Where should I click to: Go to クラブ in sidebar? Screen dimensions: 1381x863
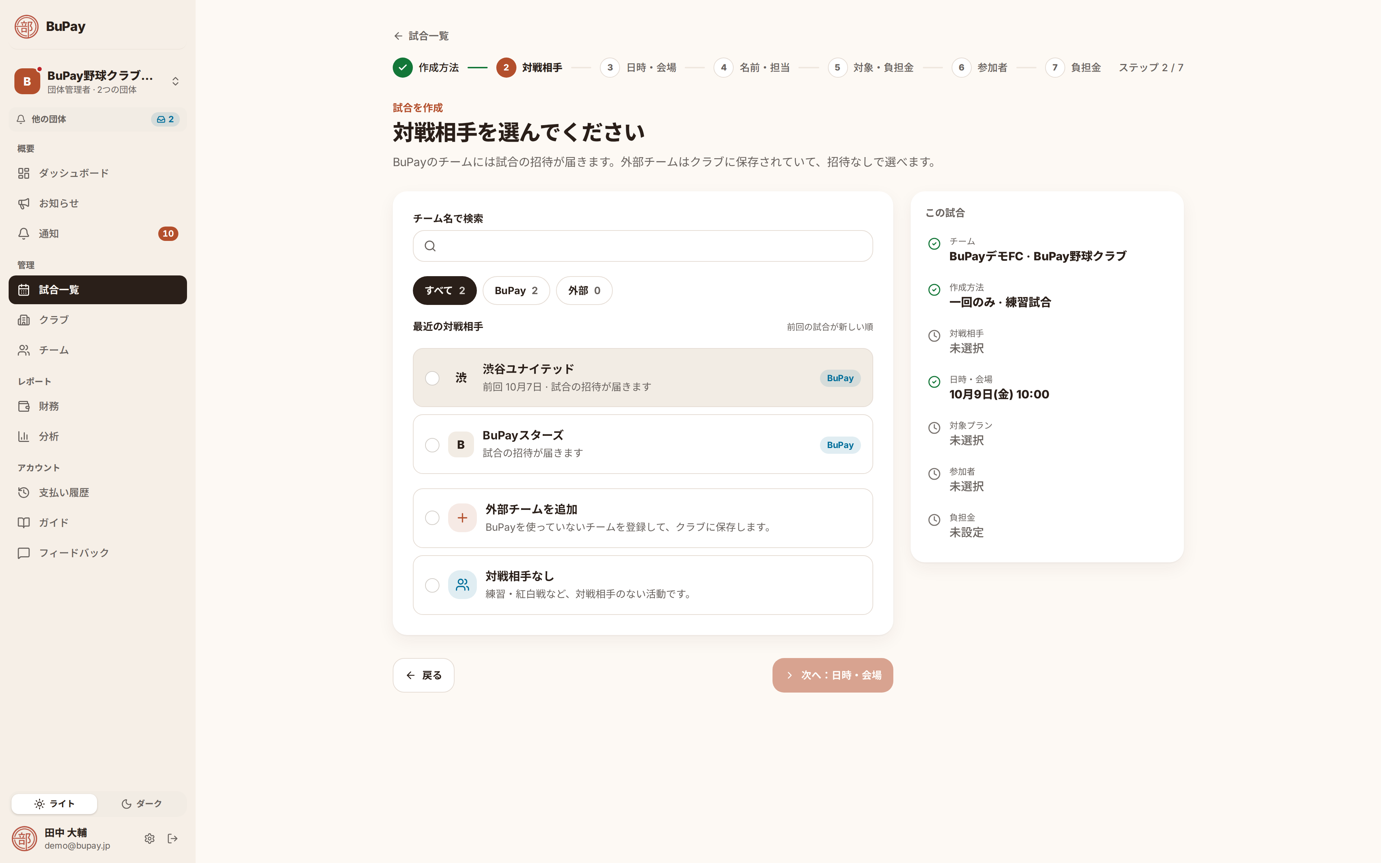(x=97, y=320)
